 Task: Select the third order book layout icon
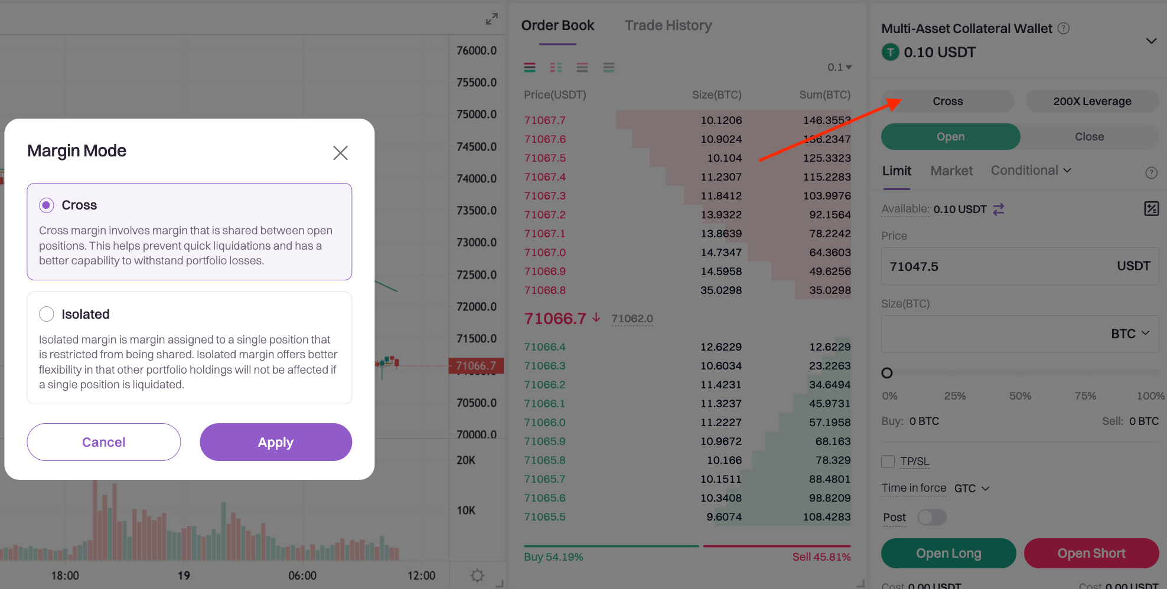pos(582,68)
